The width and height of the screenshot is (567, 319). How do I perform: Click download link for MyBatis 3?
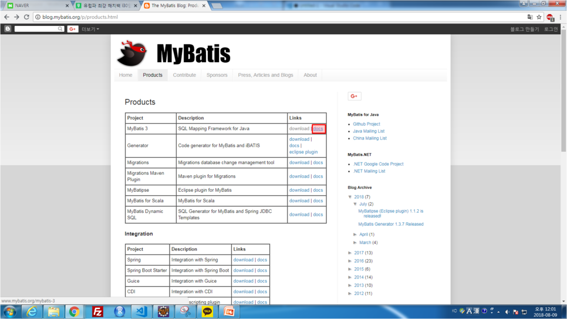coord(299,128)
